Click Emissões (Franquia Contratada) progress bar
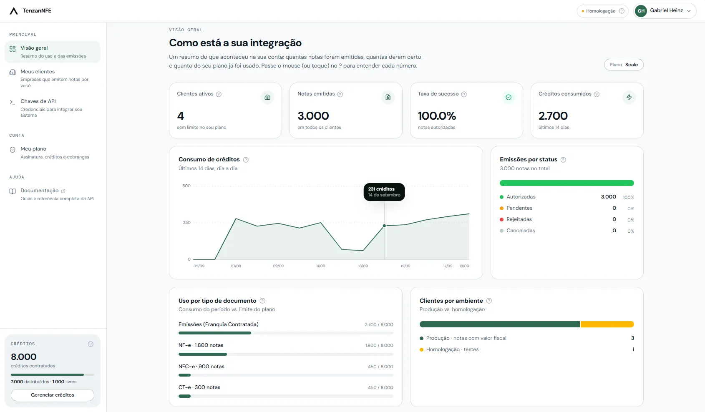Viewport: 705px width, 412px height. [x=286, y=333]
